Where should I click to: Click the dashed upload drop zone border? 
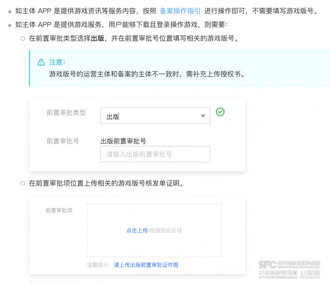(154, 204)
